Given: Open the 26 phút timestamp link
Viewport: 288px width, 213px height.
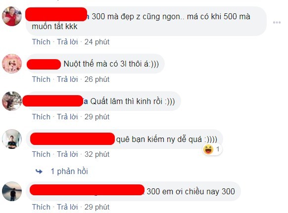Looking at the screenshot, I should (97, 79).
